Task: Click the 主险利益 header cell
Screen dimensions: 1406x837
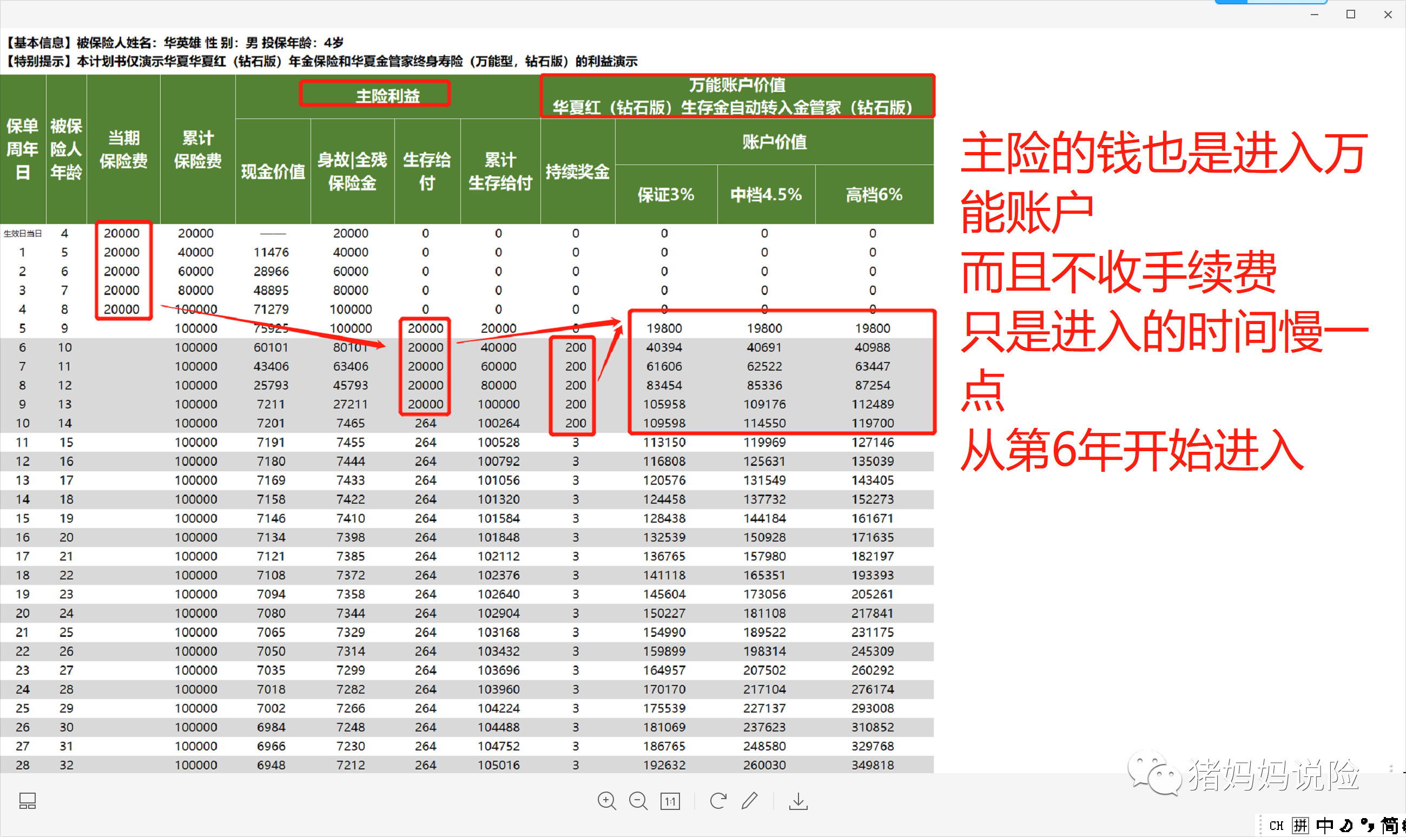Action: point(387,96)
